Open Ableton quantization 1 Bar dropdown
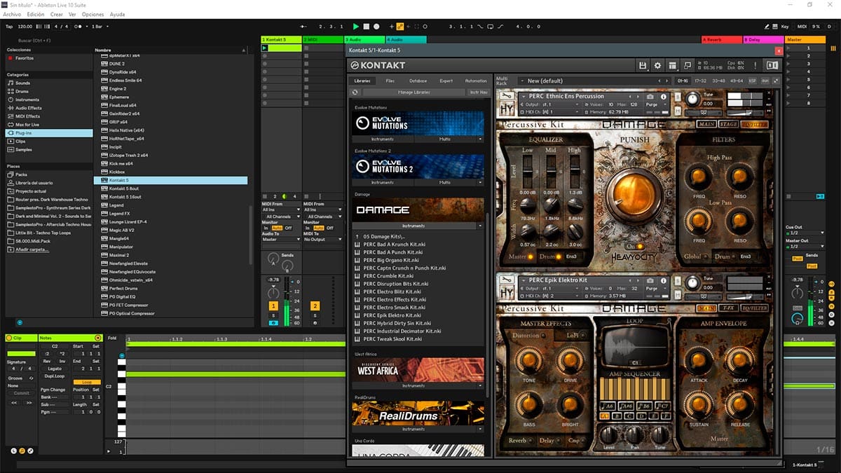841x473 pixels. [x=99, y=26]
